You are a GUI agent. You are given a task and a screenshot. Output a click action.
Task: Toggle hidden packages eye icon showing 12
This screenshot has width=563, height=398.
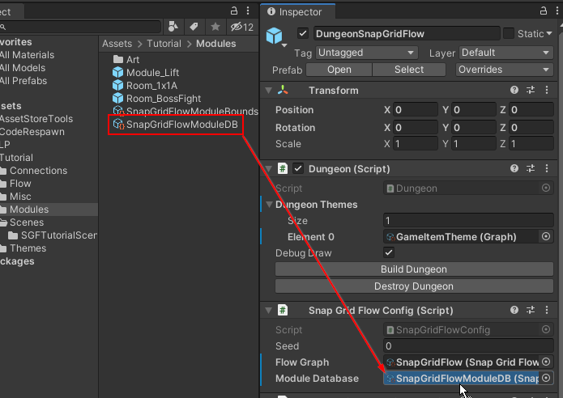(x=242, y=28)
